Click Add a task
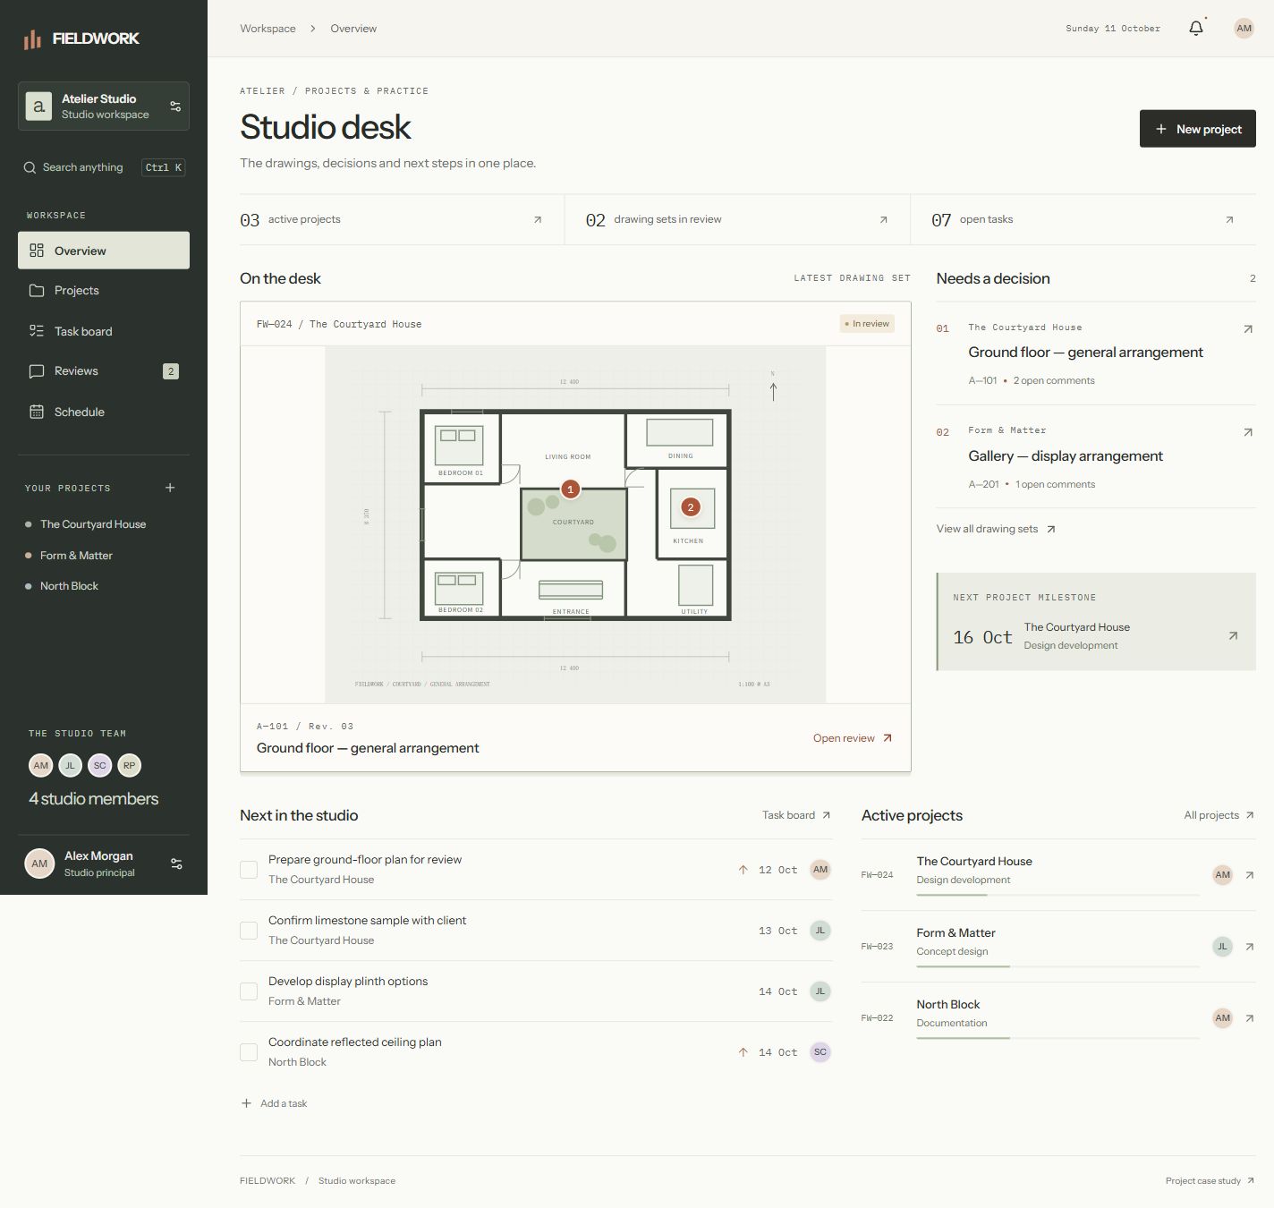This screenshot has height=1208, width=1274. [x=274, y=1103]
